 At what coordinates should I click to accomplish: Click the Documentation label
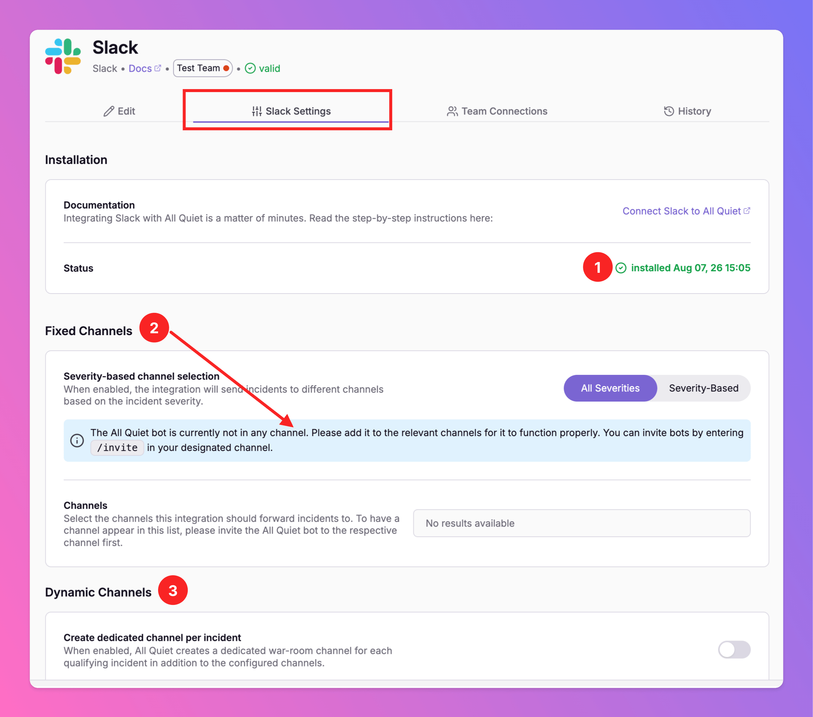pos(99,205)
